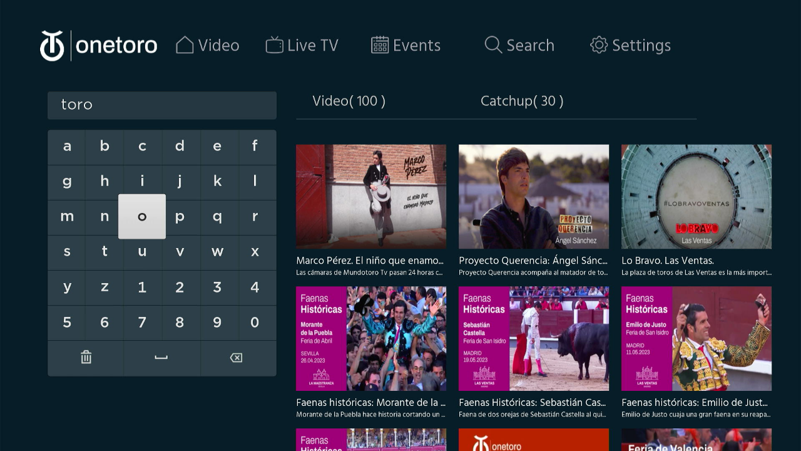Screen dimensions: 801x451
Task: Select the highlighted o key
Action: tap(142, 217)
